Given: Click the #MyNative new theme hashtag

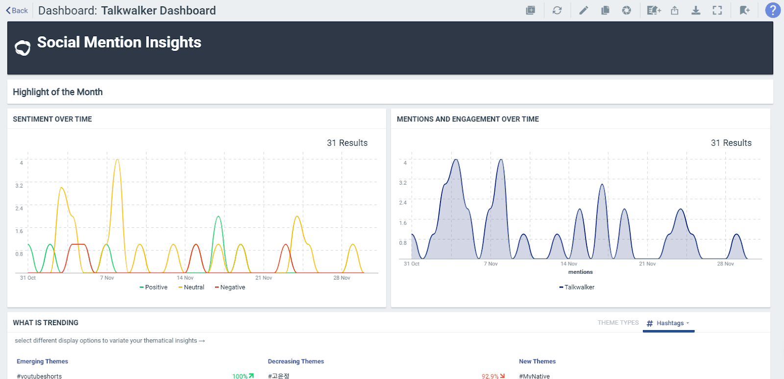Looking at the screenshot, I should point(534,376).
